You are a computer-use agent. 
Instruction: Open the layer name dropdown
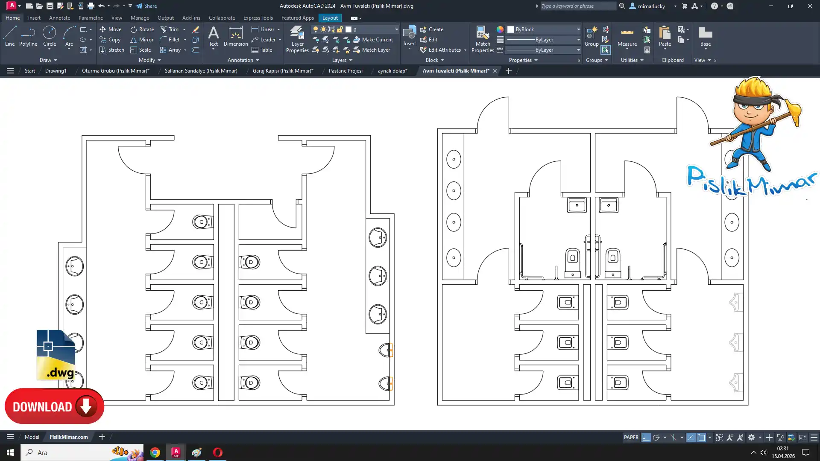point(396,29)
